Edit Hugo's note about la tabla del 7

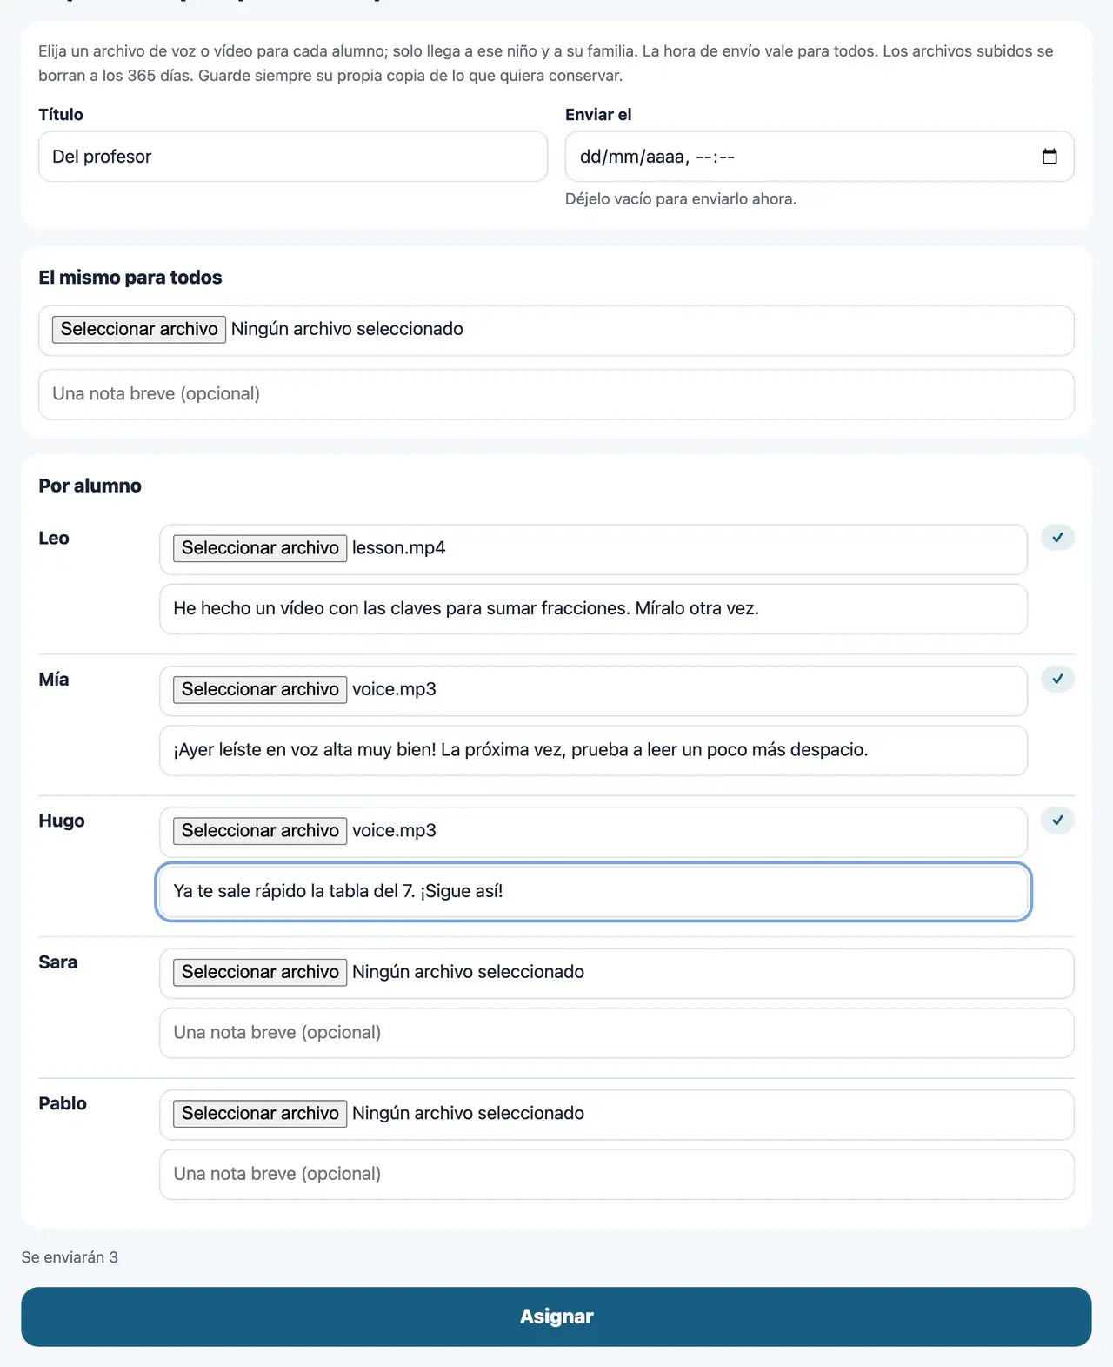pyautogui.click(x=593, y=892)
